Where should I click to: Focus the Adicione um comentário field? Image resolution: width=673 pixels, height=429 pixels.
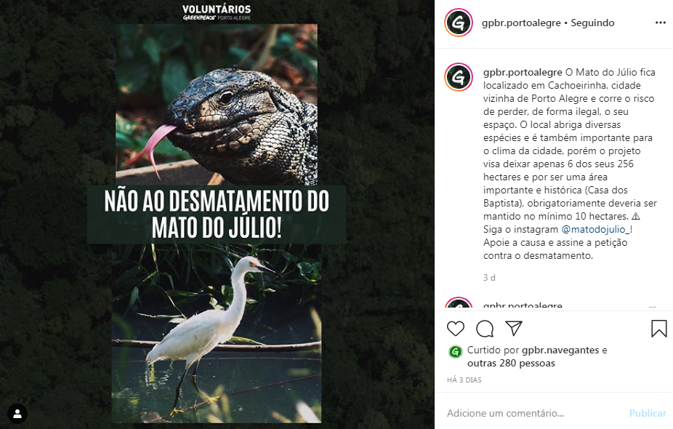534,413
